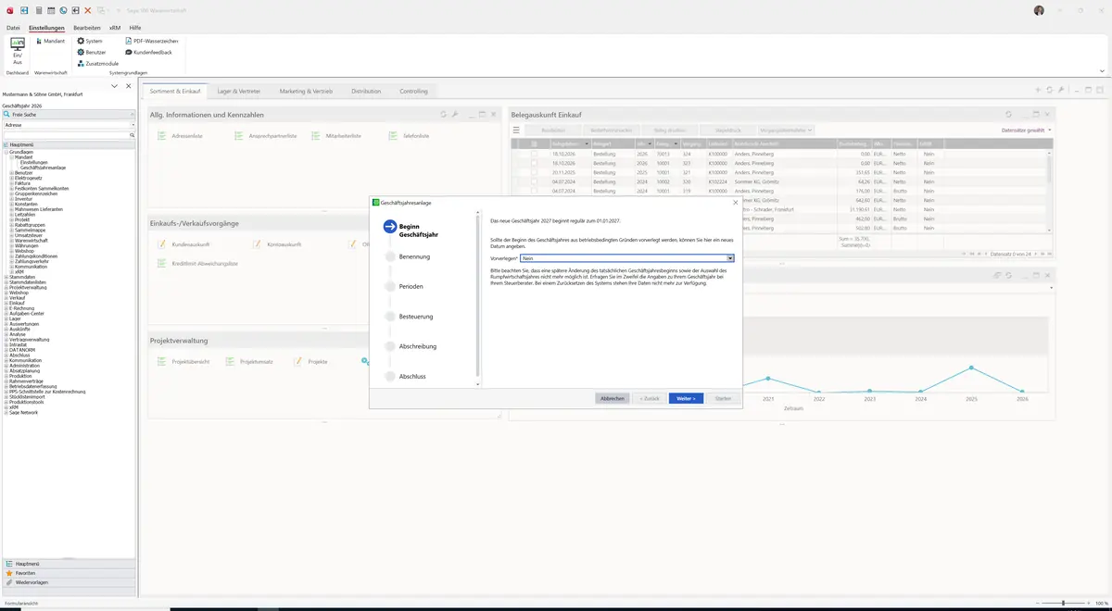Click the red X icon in the quick access toolbar
This screenshot has width=1112, height=611.
88,10
